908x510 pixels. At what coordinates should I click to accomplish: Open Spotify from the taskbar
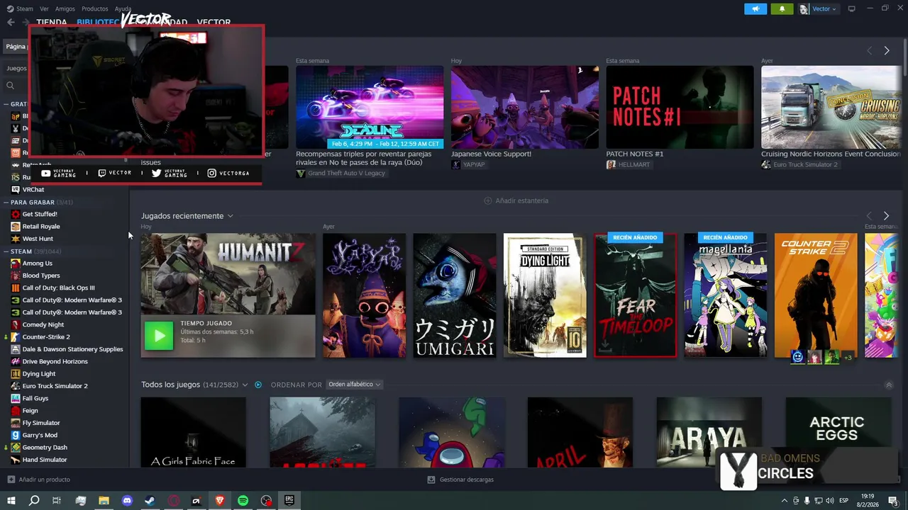pos(243,501)
